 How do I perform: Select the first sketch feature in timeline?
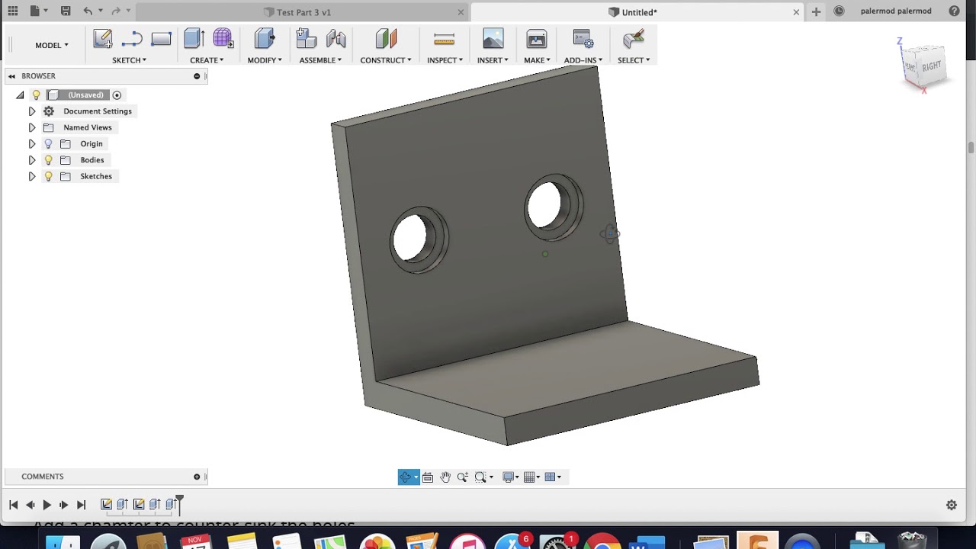pyautogui.click(x=106, y=504)
